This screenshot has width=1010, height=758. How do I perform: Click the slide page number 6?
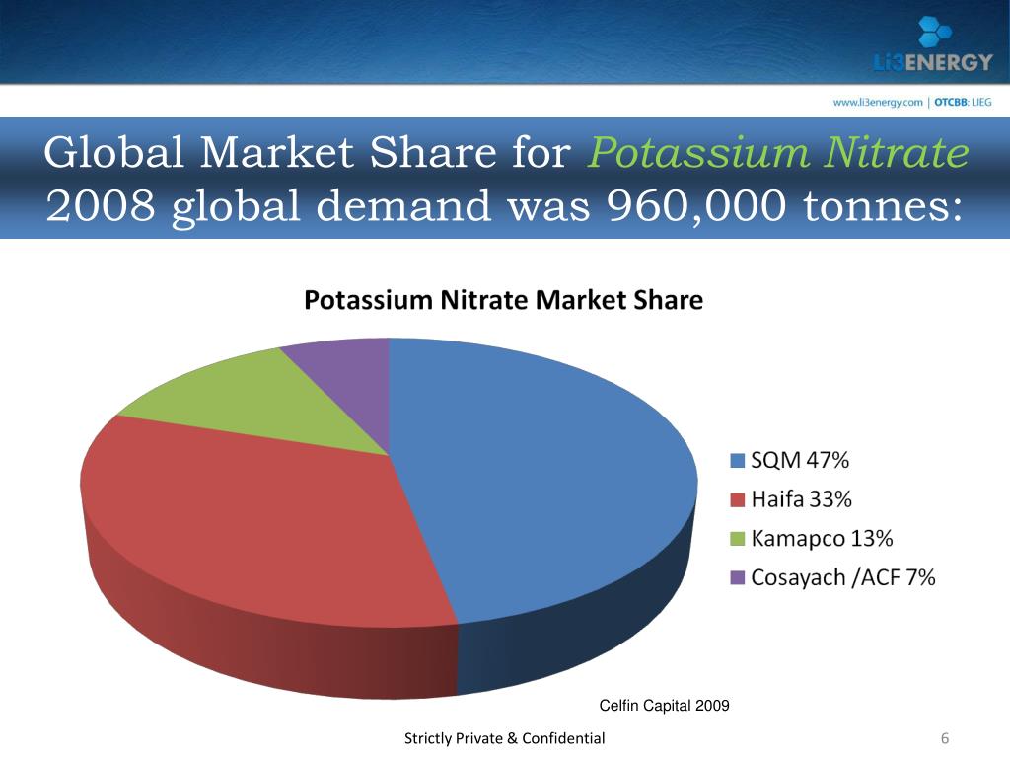tap(945, 738)
